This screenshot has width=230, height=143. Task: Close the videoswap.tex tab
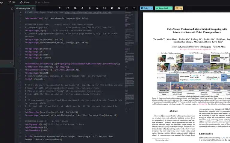pos(33,8)
